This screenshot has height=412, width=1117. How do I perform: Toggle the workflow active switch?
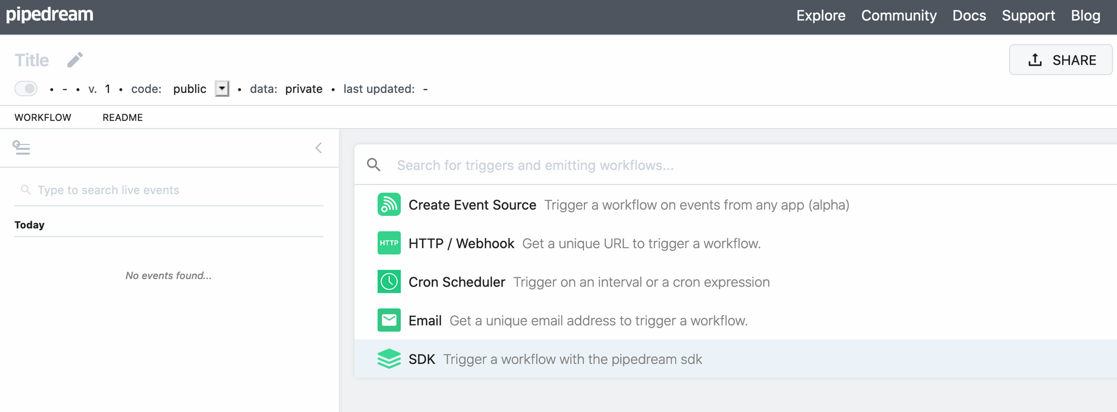click(x=26, y=89)
